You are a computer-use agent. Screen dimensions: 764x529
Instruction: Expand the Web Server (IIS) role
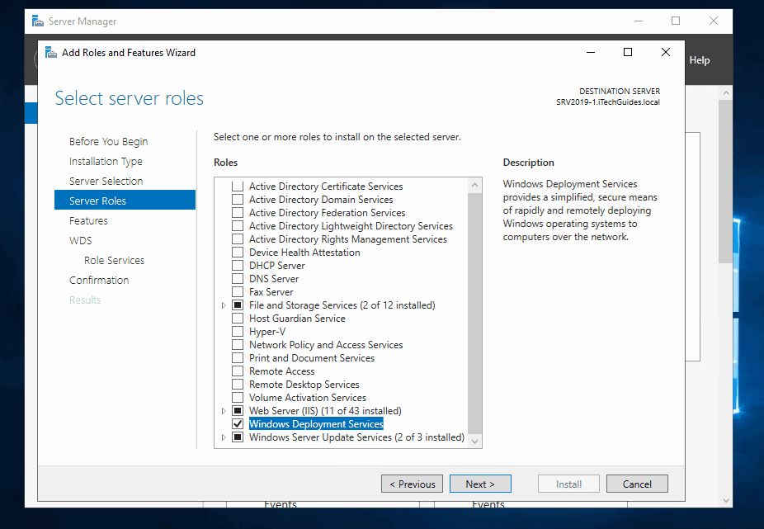tap(224, 411)
